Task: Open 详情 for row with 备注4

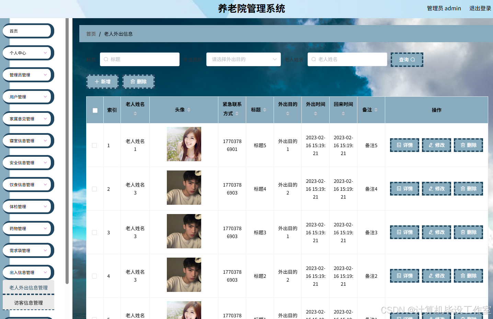Action: click(404, 189)
